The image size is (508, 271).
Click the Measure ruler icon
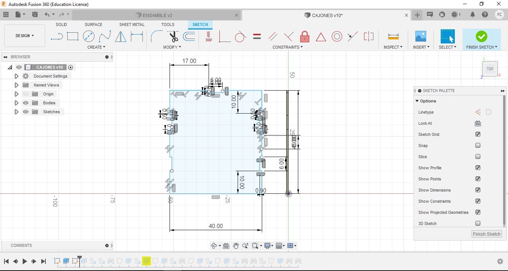click(x=393, y=36)
